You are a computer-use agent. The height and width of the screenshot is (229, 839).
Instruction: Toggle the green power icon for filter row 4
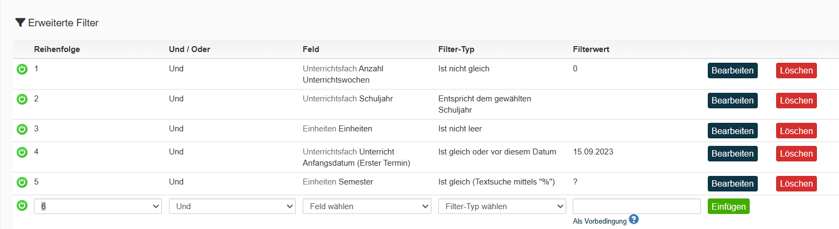[x=22, y=152]
